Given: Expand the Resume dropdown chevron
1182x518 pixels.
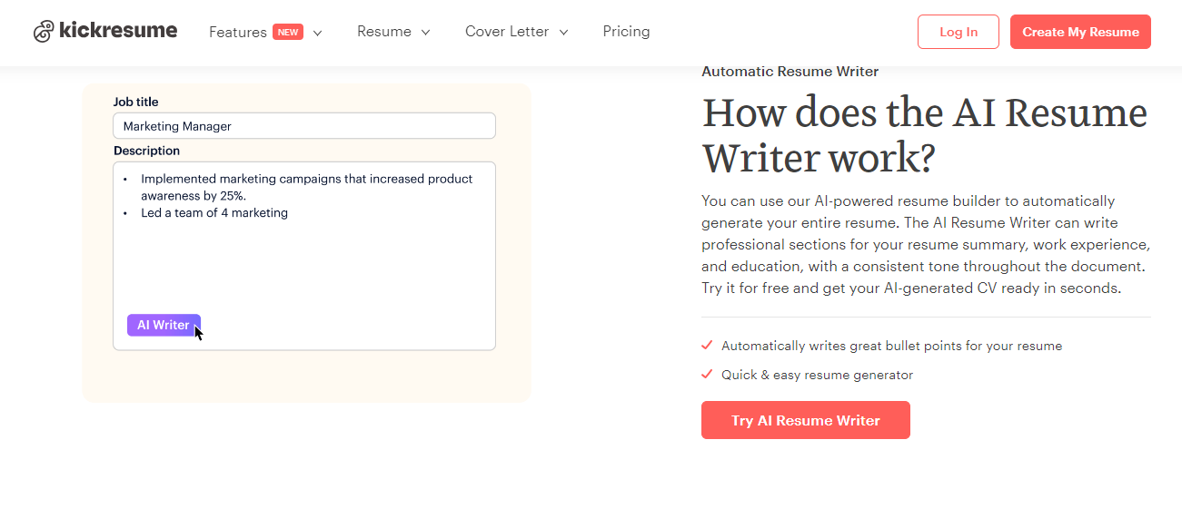Looking at the screenshot, I should pos(425,33).
